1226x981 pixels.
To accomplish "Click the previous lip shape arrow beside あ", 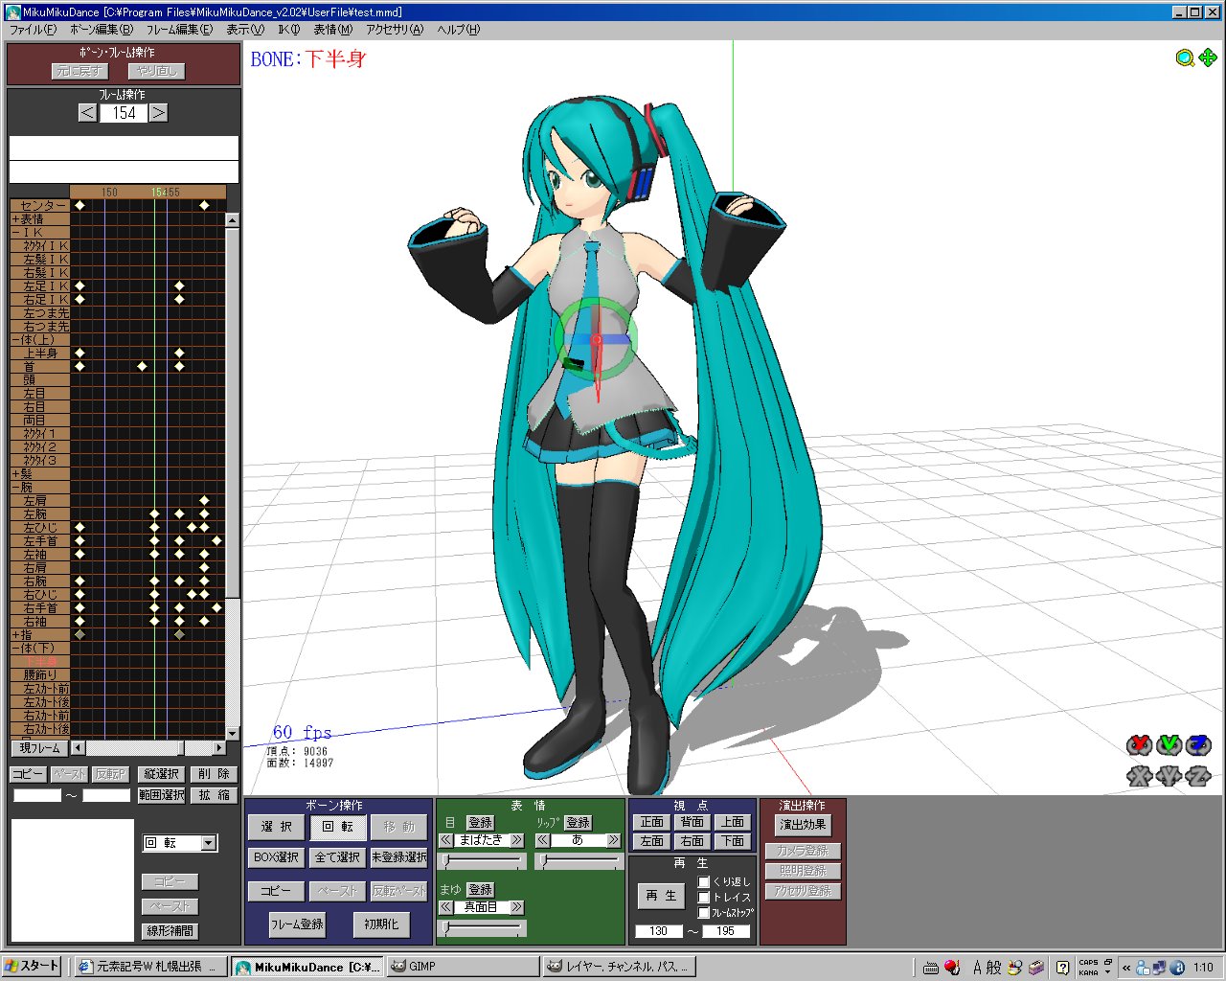I will [x=542, y=840].
